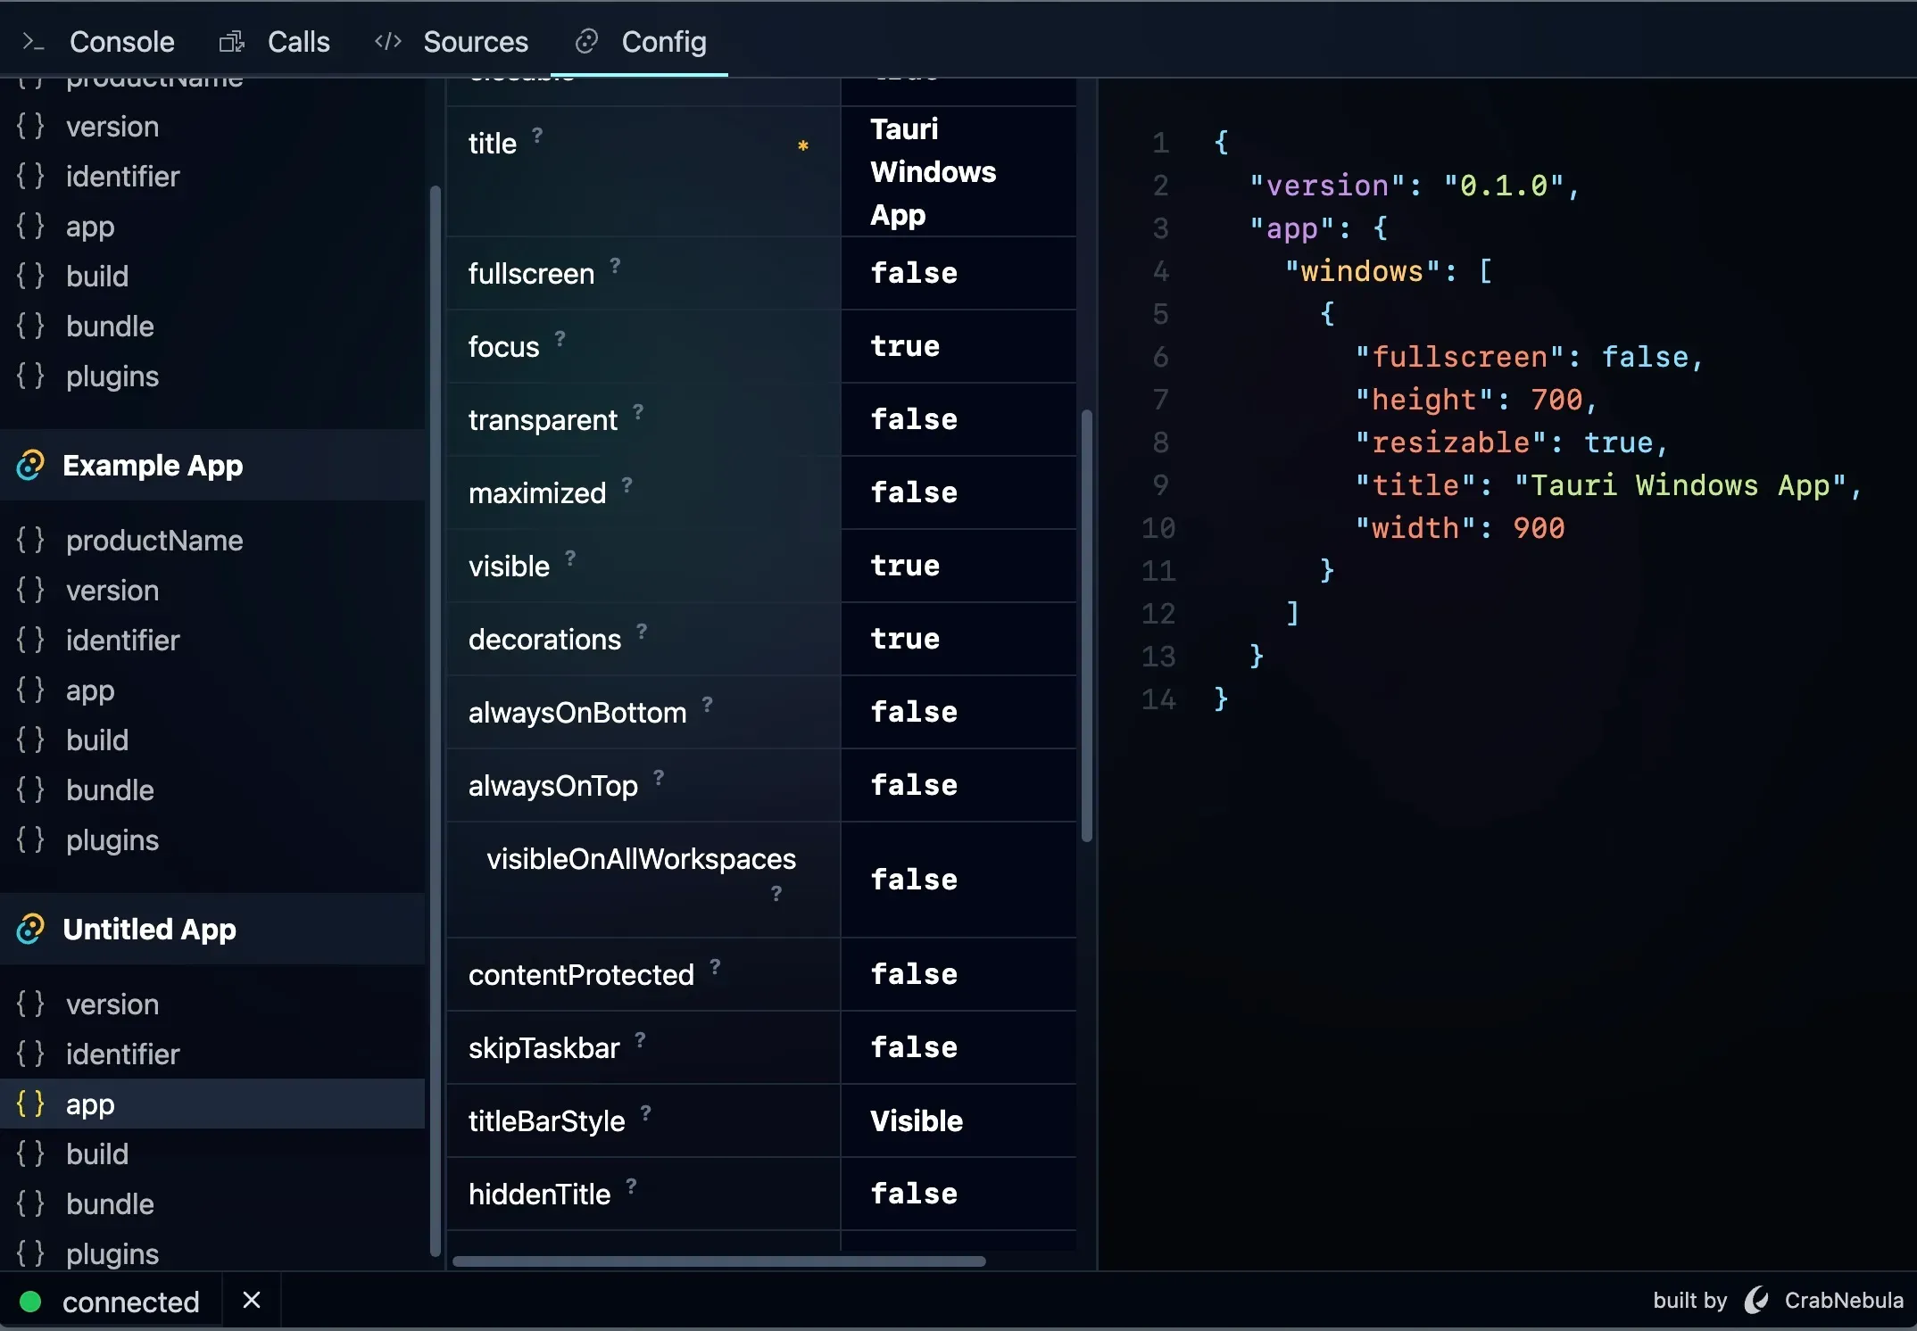Viewport: 1917px width, 1331px height.
Task: Click the focus value true
Action: (905, 345)
